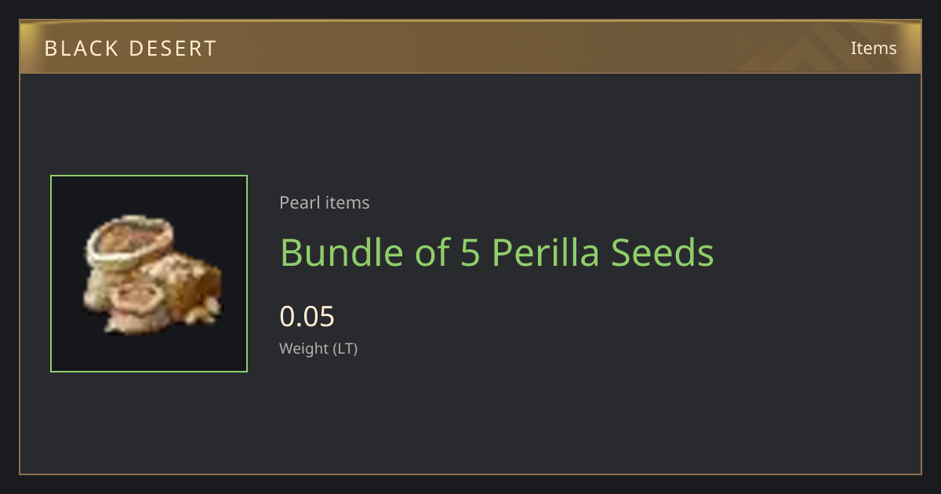Viewport: 941px width, 494px height.
Task: Go to the Items section link
Action: coord(874,48)
